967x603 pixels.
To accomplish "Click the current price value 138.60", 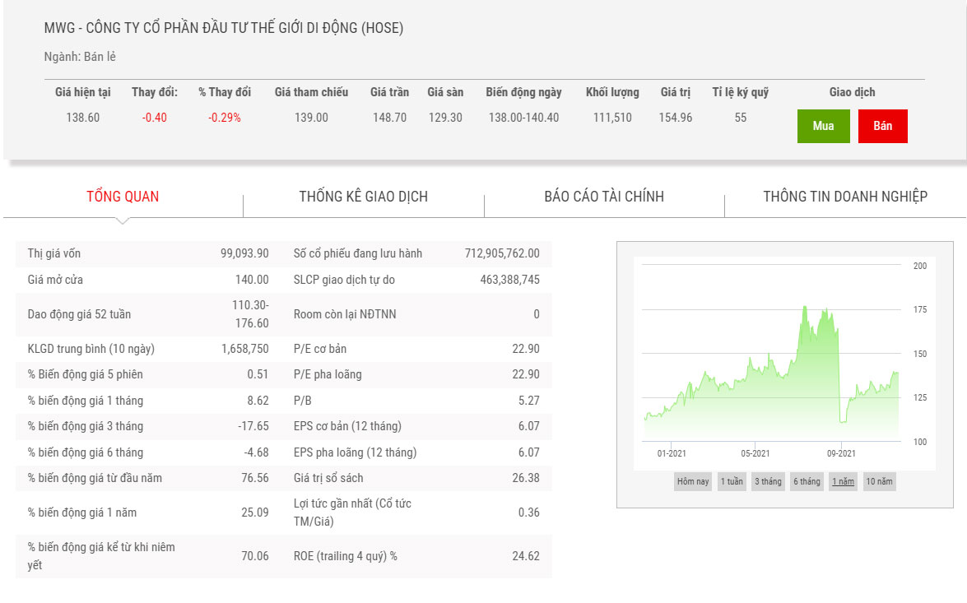I will [x=82, y=118].
